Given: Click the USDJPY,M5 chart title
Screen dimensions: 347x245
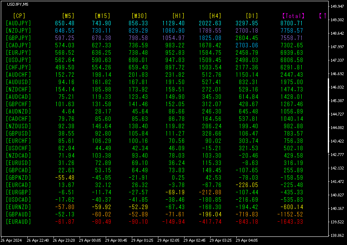Looking at the screenshot, I should (18, 4).
